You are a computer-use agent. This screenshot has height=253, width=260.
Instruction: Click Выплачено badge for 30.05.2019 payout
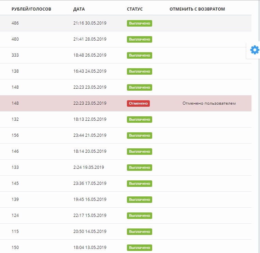(x=140, y=23)
